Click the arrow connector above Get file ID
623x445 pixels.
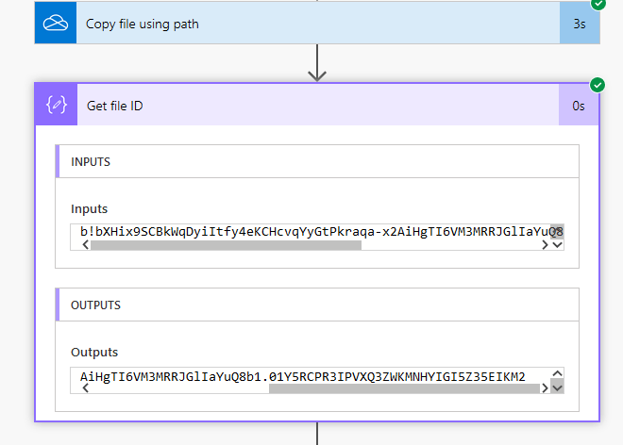click(x=317, y=65)
